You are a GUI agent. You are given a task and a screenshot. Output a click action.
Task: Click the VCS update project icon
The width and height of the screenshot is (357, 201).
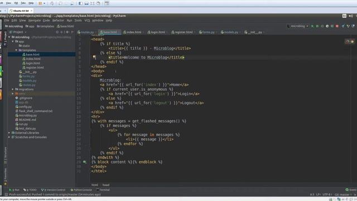[x=344, y=26]
